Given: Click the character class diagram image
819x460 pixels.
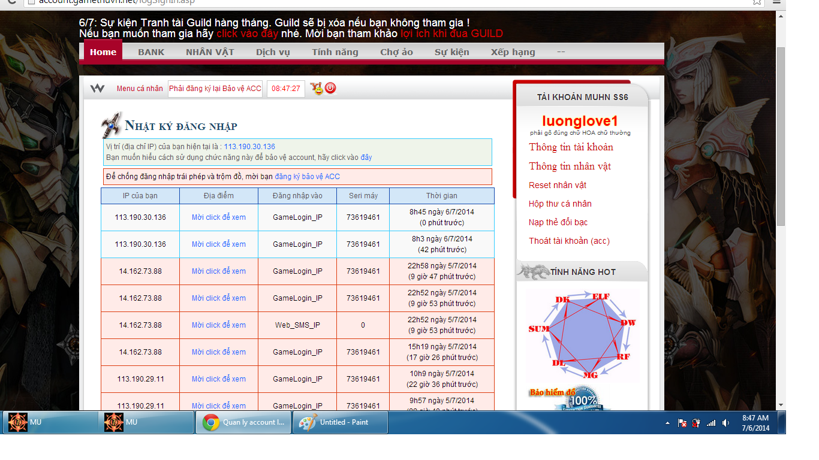Looking at the screenshot, I should point(582,335).
